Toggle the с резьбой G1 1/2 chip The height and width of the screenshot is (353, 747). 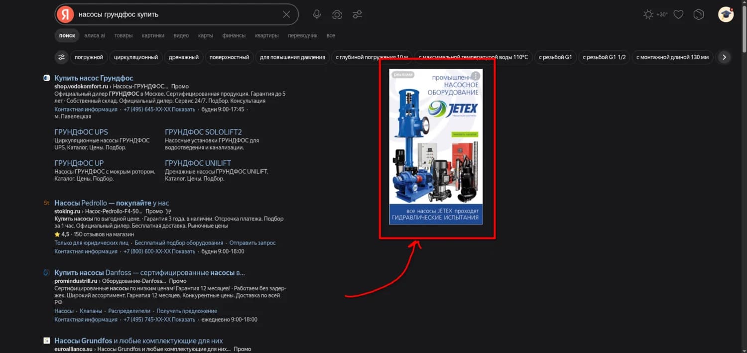click(x=604, y=57)
